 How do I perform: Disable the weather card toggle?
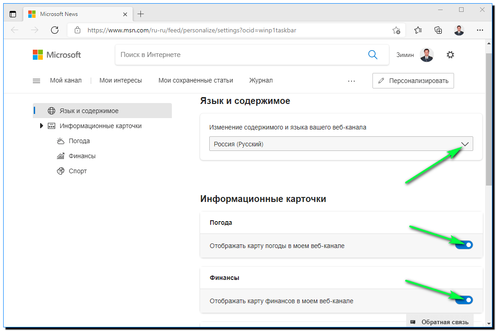click(464, 245)
